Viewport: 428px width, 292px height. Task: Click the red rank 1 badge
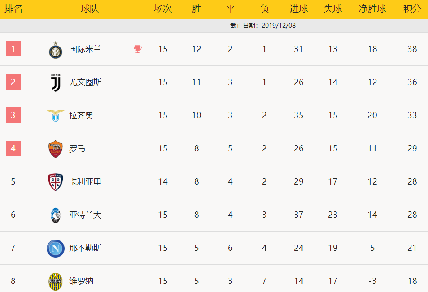(x=13, y=49)
